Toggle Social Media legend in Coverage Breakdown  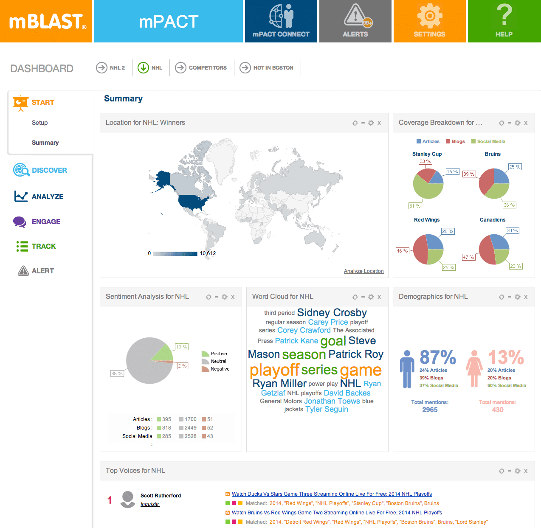coord(488,142)
